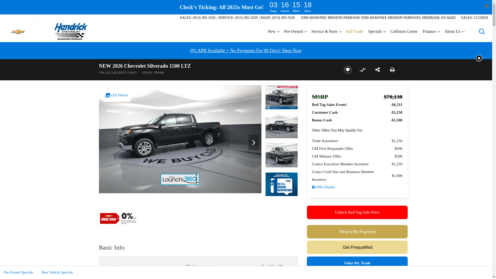Click SALES: CLOSED hours status
The image size is (496, 279).
pos(474,18)
